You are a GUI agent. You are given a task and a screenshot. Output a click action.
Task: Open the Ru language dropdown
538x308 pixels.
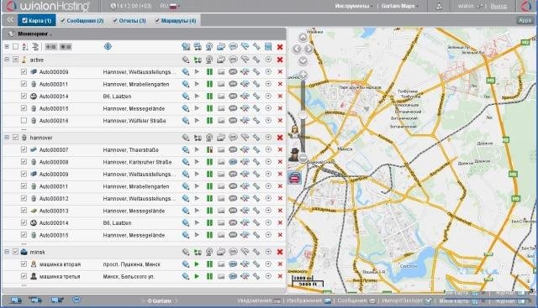[170, 6]
